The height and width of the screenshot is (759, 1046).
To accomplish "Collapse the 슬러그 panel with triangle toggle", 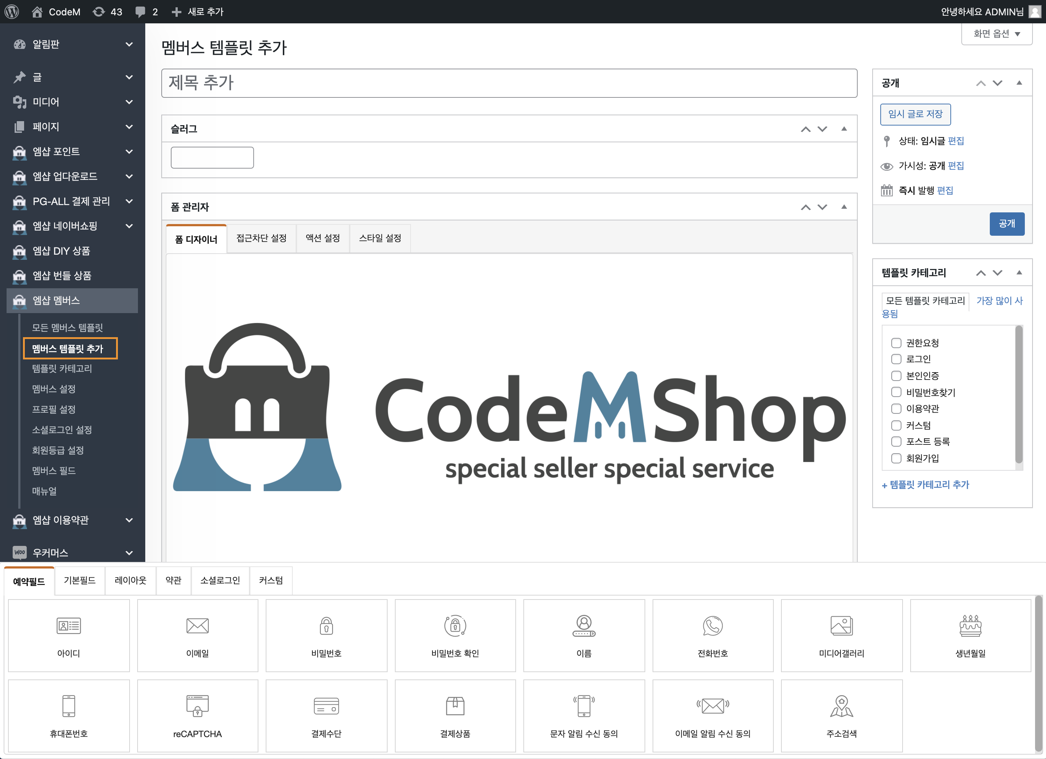I will pyautogui.click(x=844, y=129).
